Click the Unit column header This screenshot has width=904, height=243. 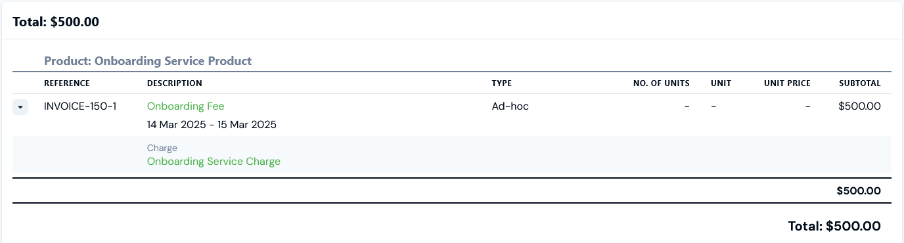721,83
